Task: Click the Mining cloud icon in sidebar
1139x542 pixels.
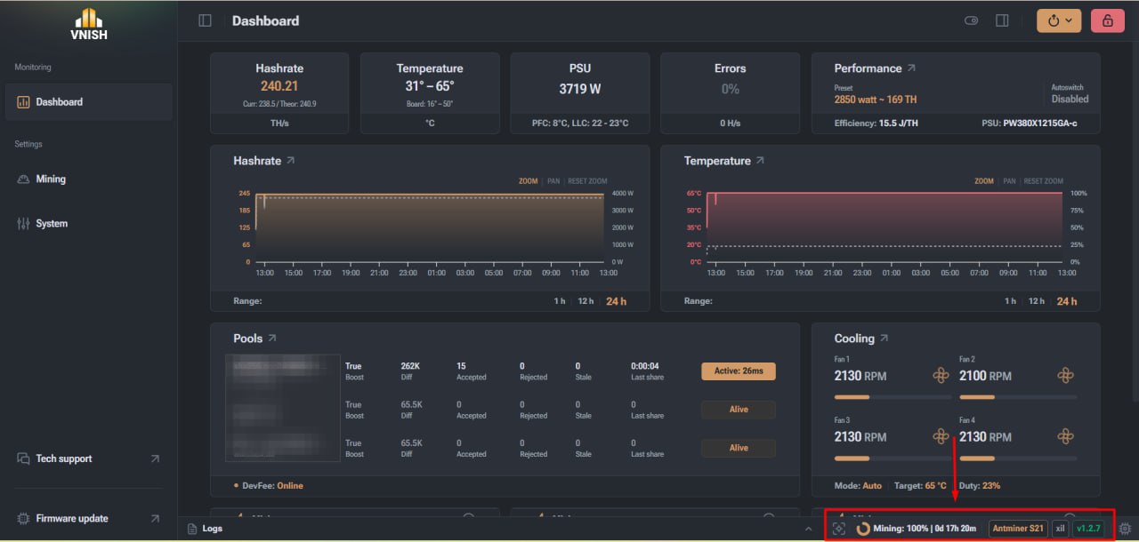Action: click(x=24, y=179)
